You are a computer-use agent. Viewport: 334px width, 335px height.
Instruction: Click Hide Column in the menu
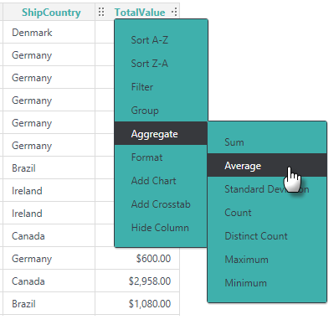click(161, 228)
